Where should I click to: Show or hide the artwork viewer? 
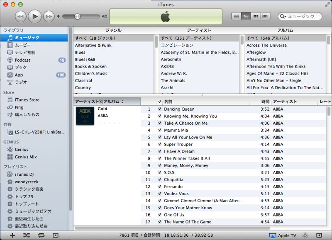click(x=56, y=235)
